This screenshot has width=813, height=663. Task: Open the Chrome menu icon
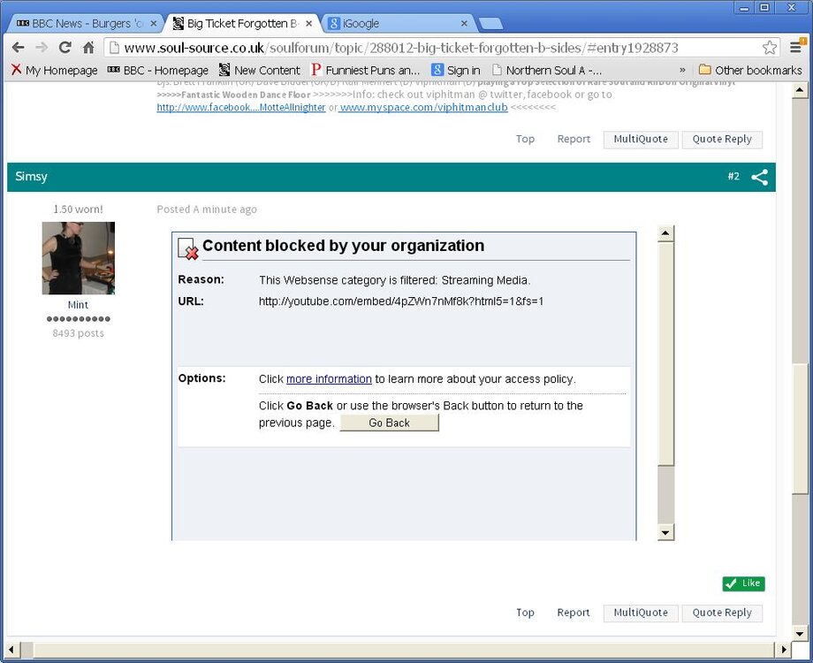797,47
